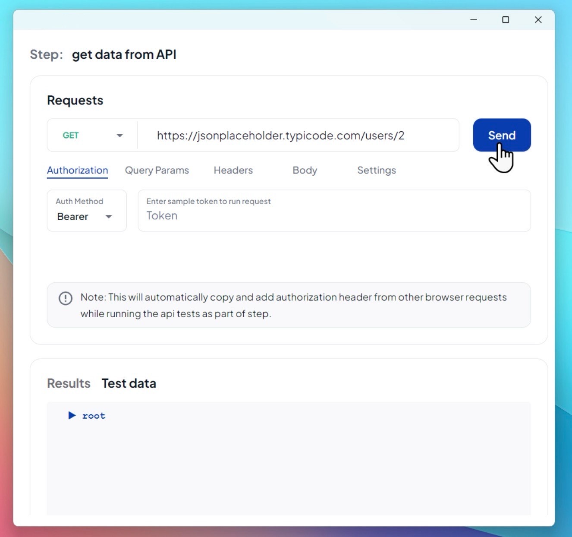Switch to the Query Params tab
572x537 pixels.
[157, 170]
